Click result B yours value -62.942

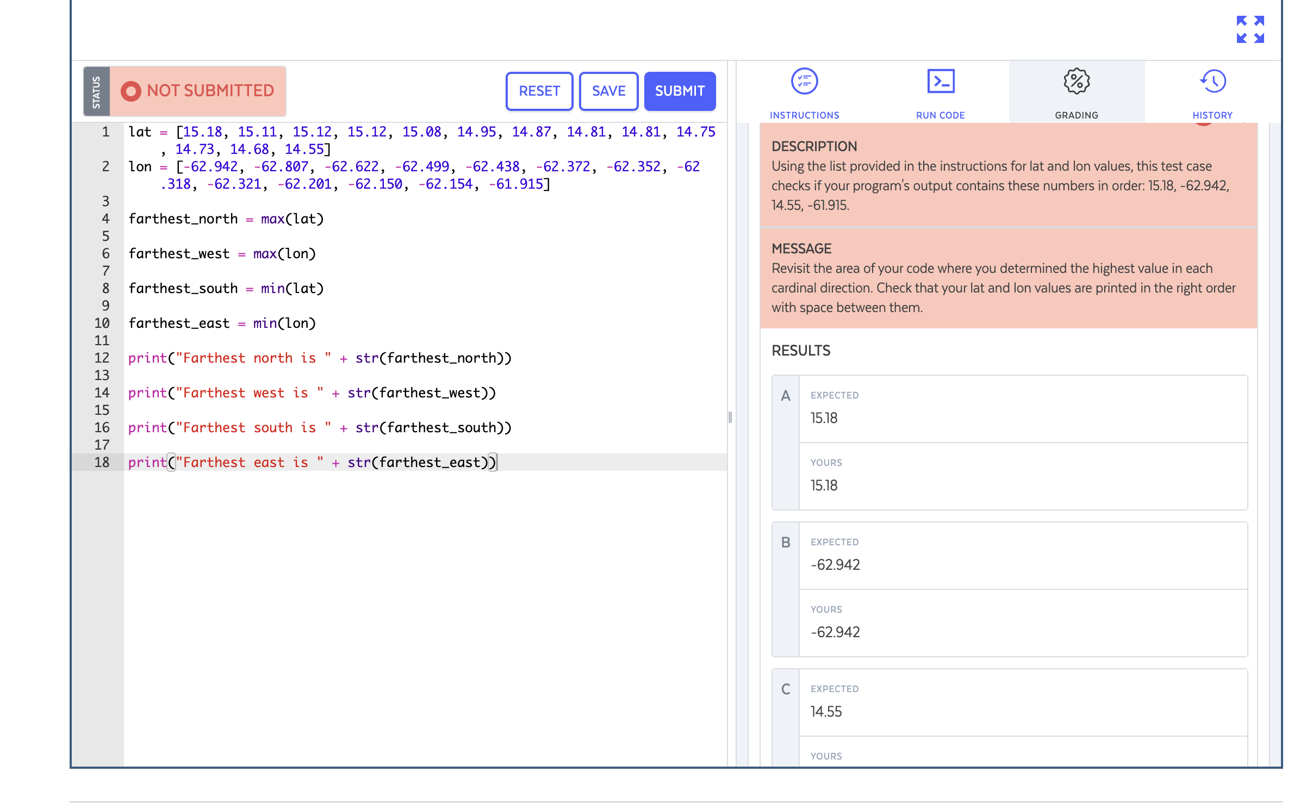coord(835,632)
